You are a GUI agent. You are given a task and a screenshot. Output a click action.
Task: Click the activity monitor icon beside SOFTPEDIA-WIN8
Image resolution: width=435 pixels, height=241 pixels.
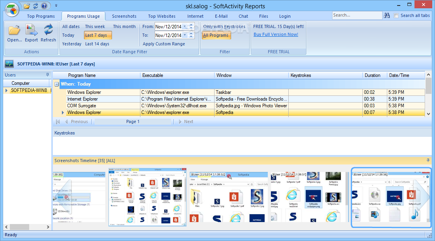pyautogui.click(x=9, y=64)
